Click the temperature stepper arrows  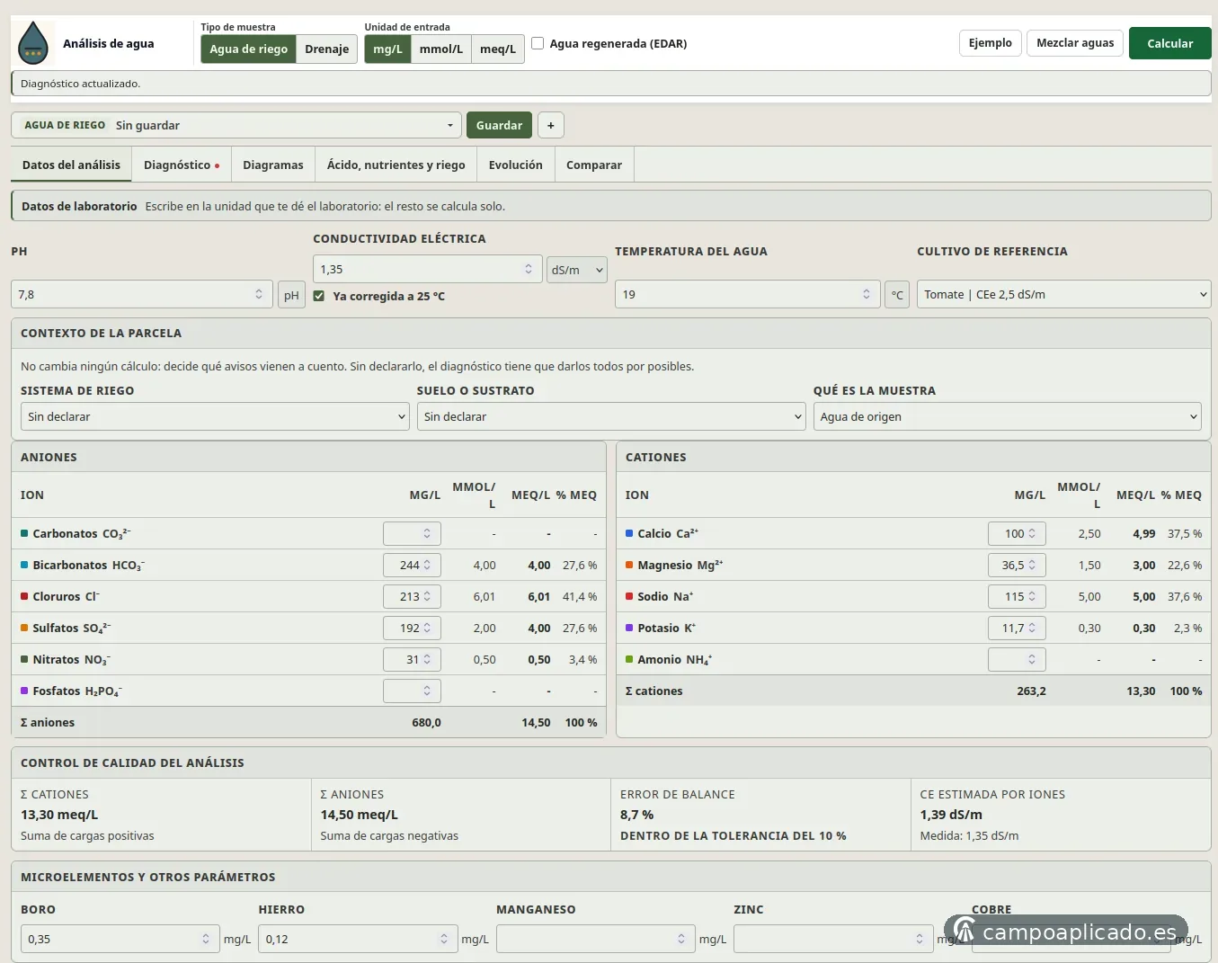pyautogui.click(x=867, y=294)
